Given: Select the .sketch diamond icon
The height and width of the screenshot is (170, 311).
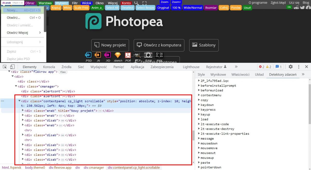Looking at the screenshot, I should (118, 55).
